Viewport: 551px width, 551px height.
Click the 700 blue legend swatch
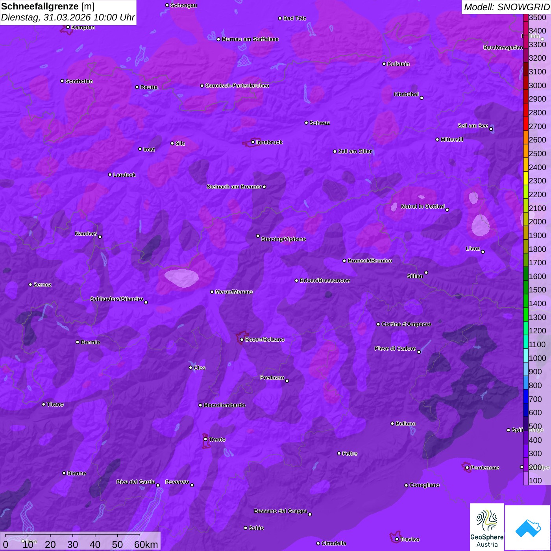526,396
